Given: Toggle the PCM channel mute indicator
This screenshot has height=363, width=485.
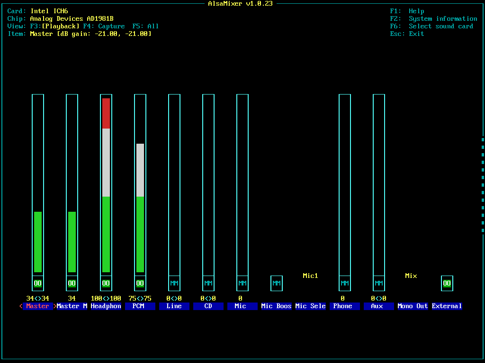Looking at the screenshot, I should click(140, 283).
